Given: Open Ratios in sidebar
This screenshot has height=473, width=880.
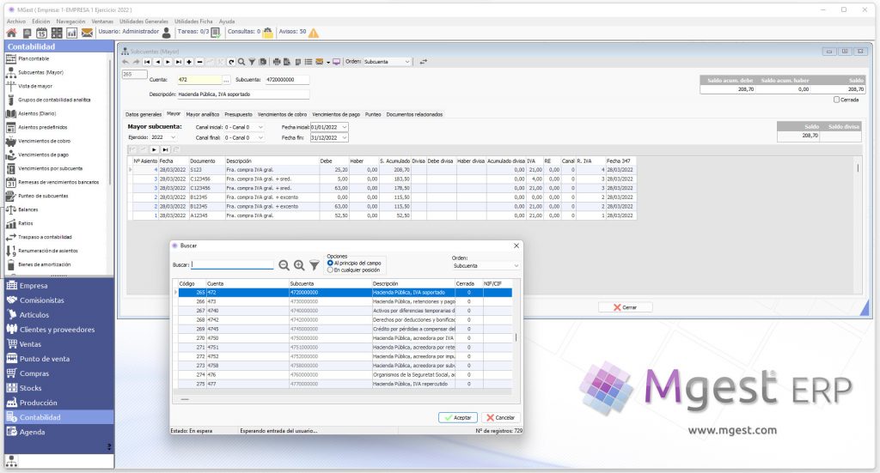Looking at the screenshot, I should coord(25,223).
